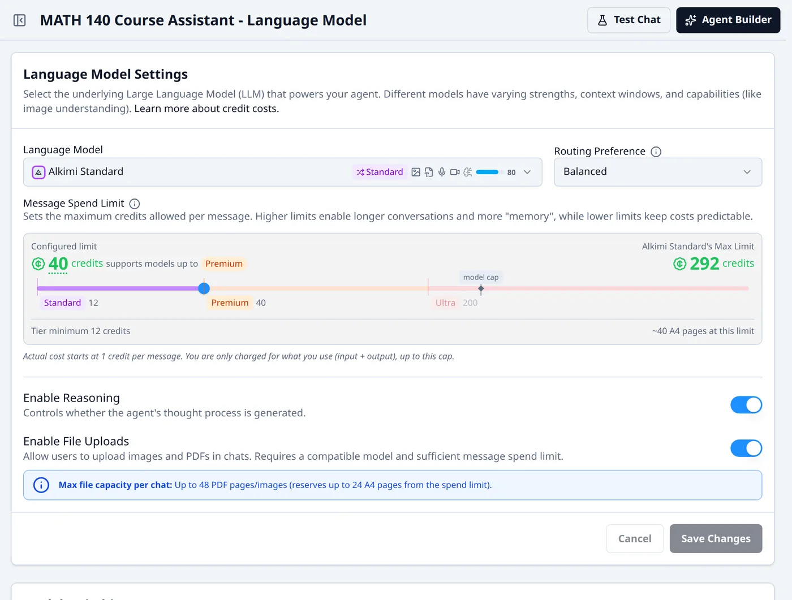Screen dimensions: 792x600
Task: Click the video camera capability icon
Action: (x=455, y=172)
